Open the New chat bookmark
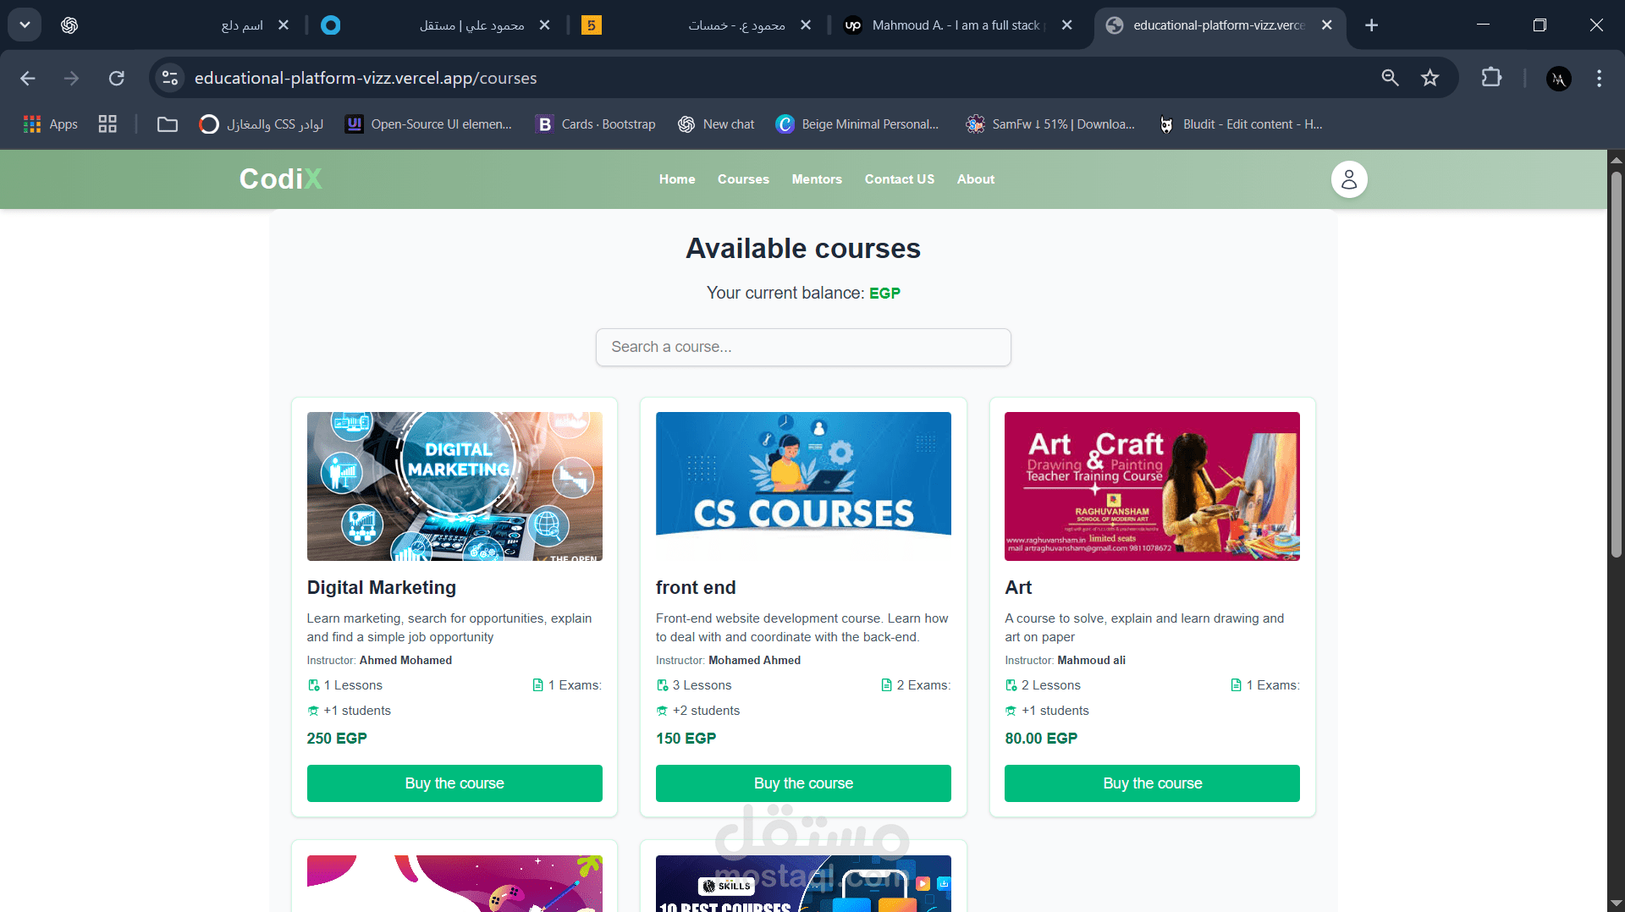This screenshot has height=912, width=1625. pos(716,124)
